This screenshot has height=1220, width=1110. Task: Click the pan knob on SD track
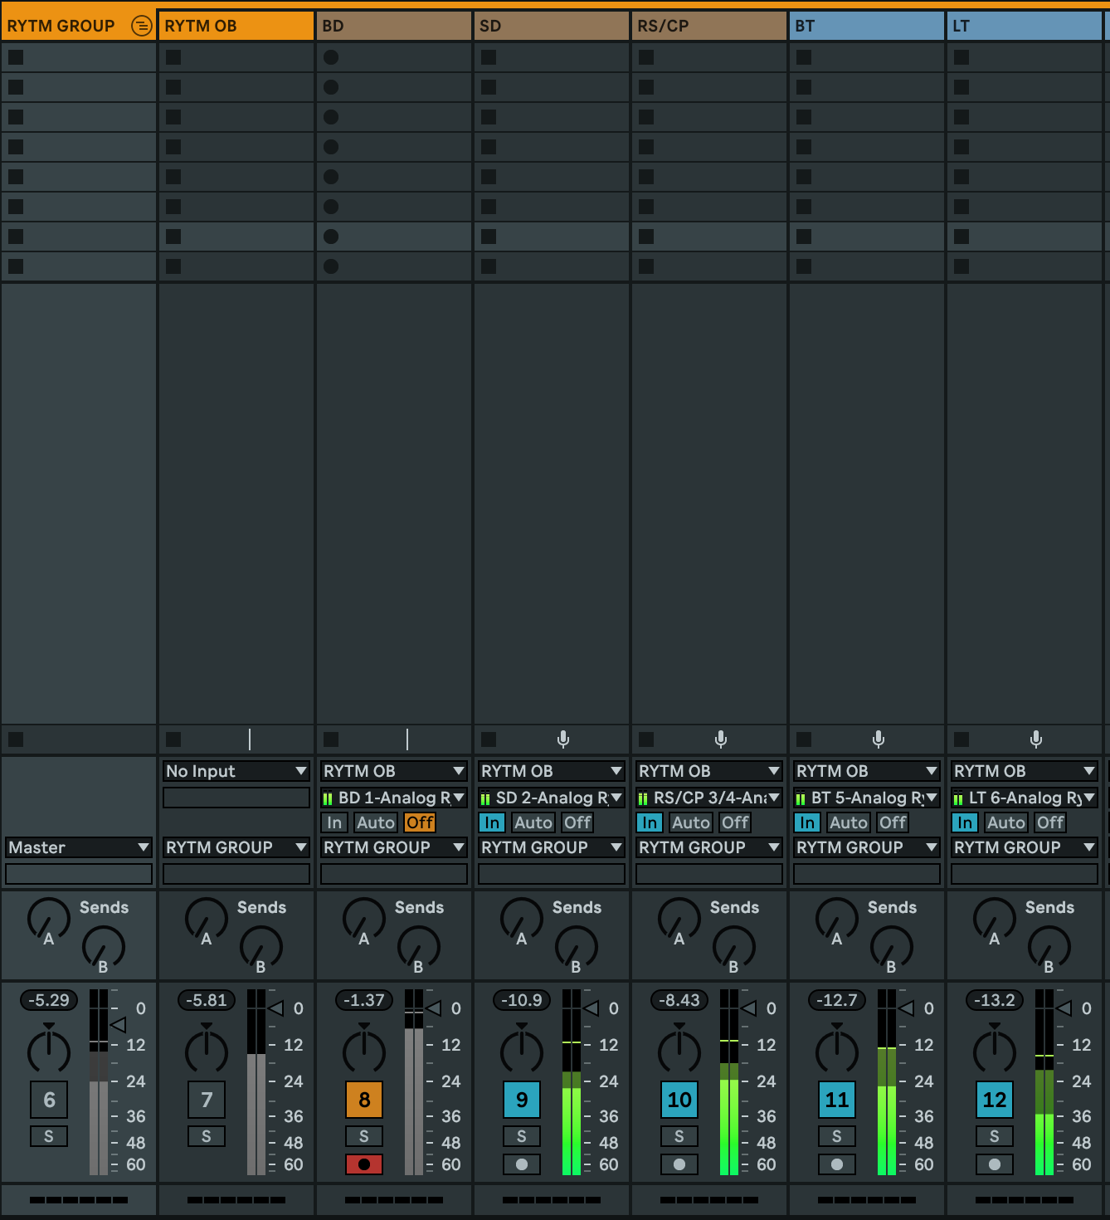(521, 1051)
